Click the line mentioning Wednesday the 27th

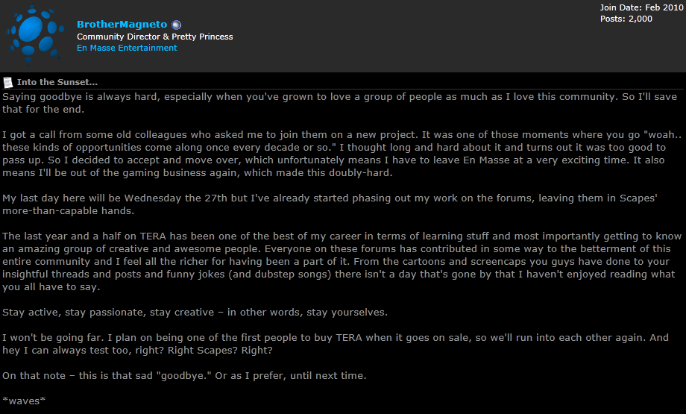point(330,198)
